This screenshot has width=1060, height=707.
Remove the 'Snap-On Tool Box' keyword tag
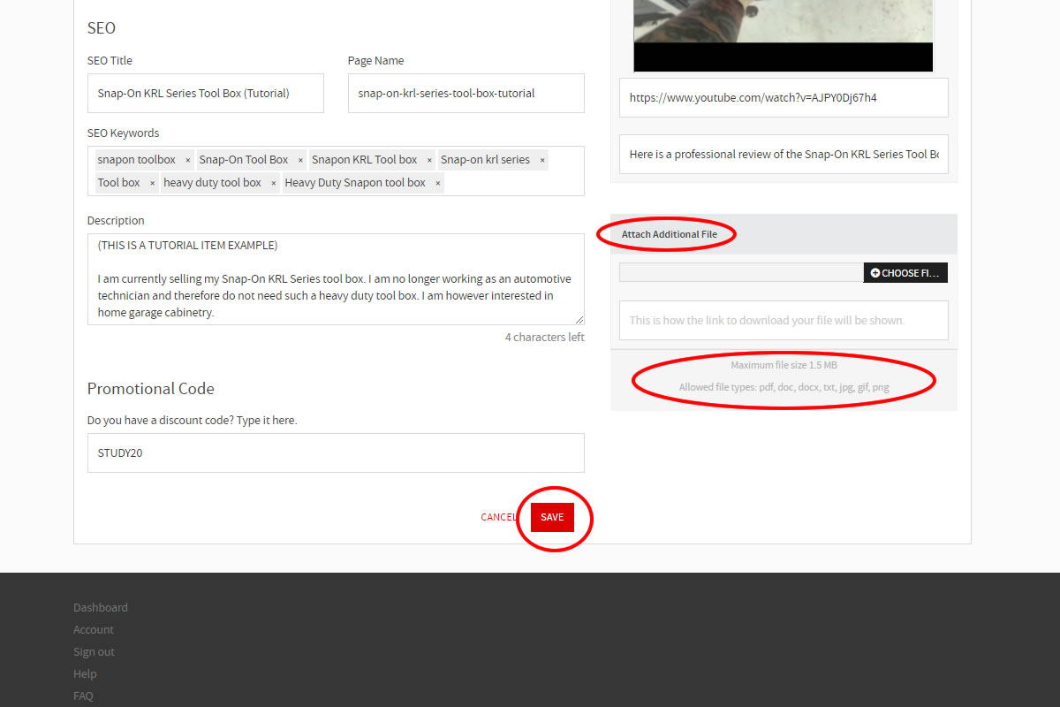[x=300, y=160]
